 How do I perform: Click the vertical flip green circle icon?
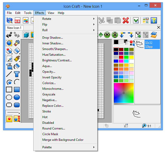(115, 35)
